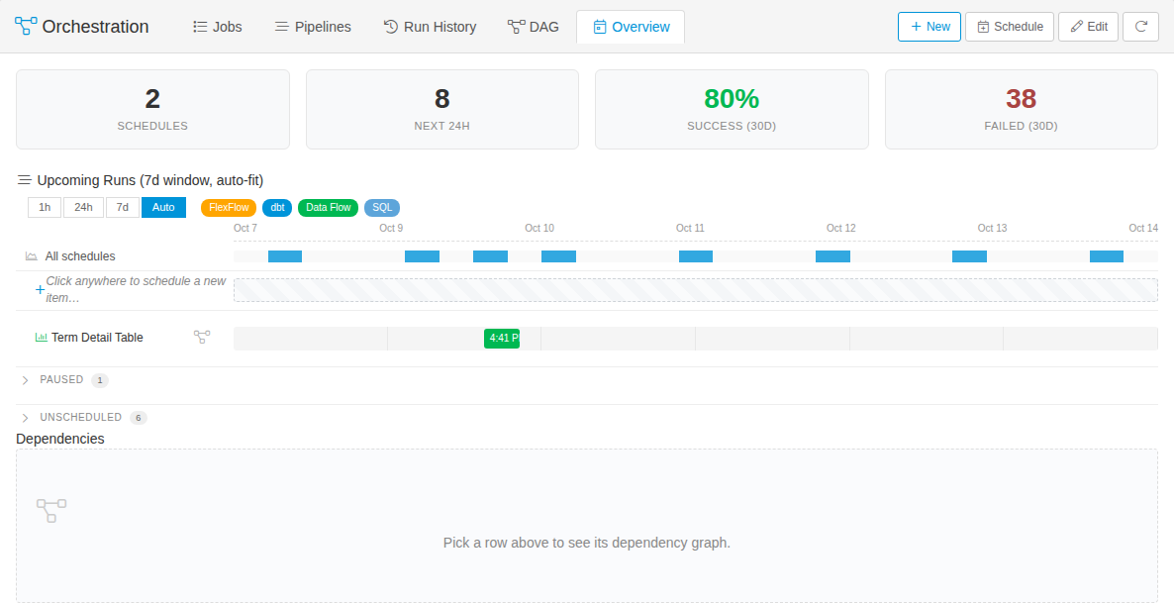
Task: Select the All schedules row label
Action: (80, 256)
